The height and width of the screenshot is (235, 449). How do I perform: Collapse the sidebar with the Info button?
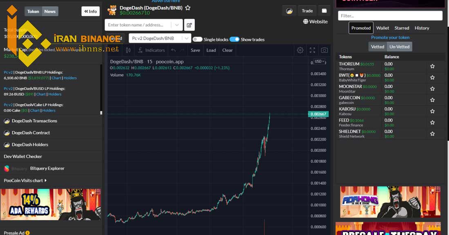pyautogui.click(x=90, y=11)
